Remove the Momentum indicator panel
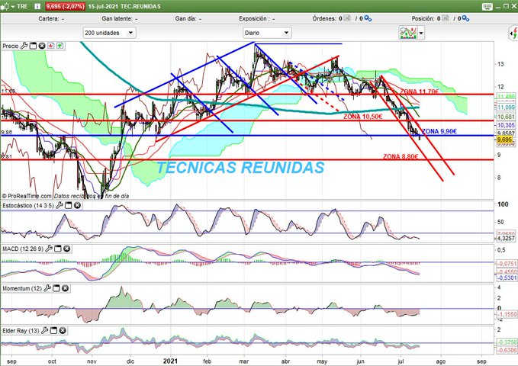The width and height of the screenshot is (518, 366). tap(66, 288)
